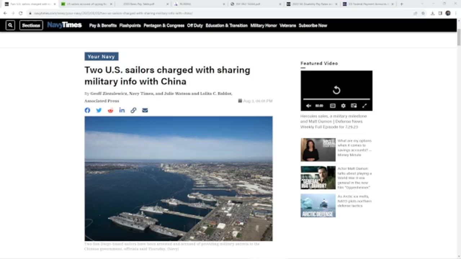This screenshot has width=461, height=259.
Task: Open browser three-dot menu
Action: tap(456, 13)
